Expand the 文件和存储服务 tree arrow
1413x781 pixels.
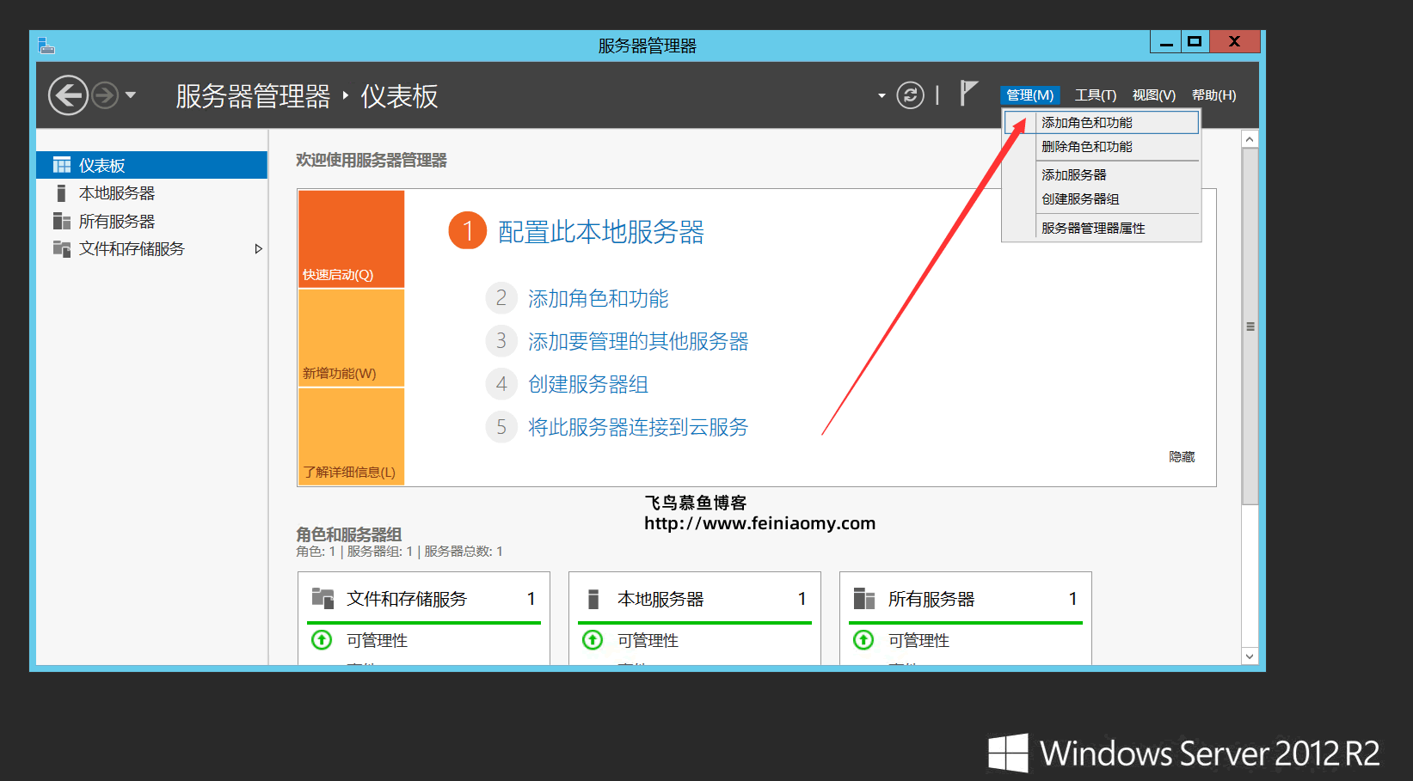click(x=258, y=248)
